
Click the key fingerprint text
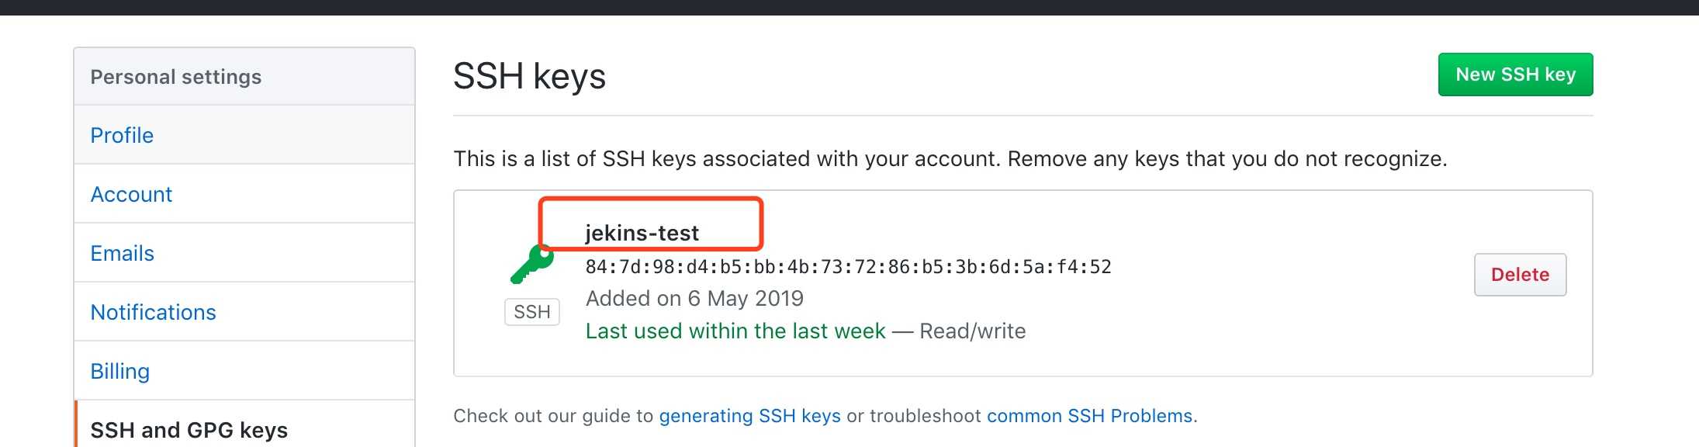[848, 267]
